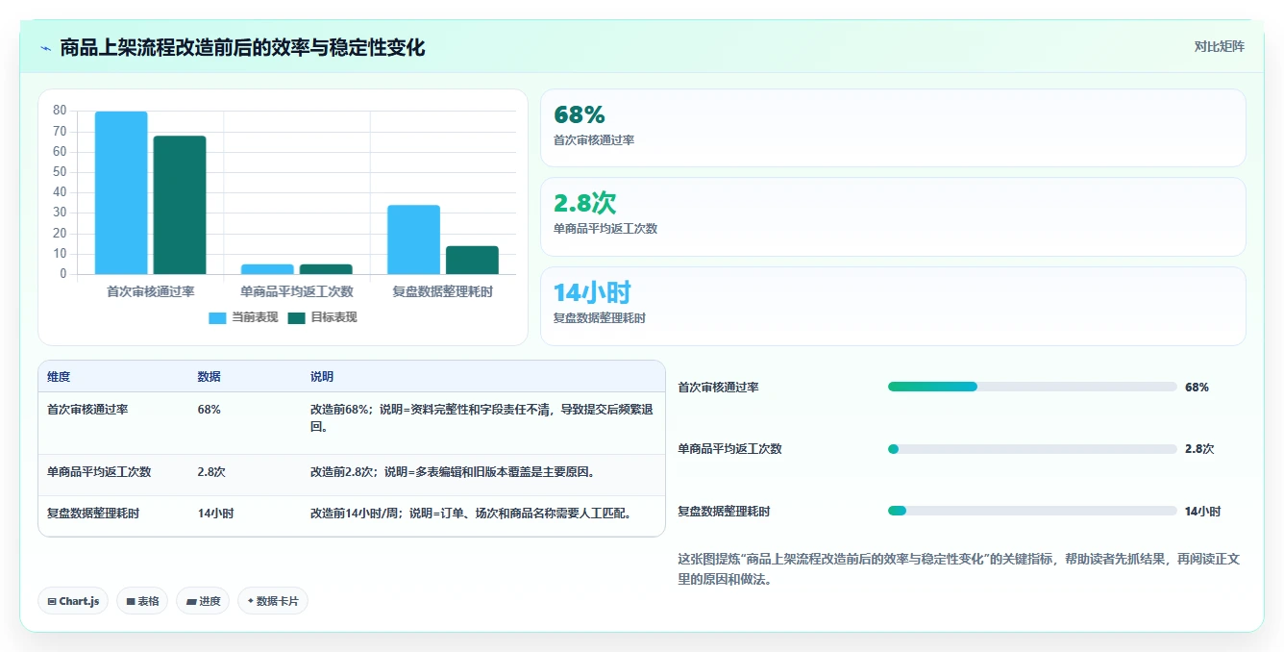The height and width of the screenshot is (652, 1284).
Task: Click the light blue 复盘数据整理耗时 chart bar
Action: click(x=413, y=240)
